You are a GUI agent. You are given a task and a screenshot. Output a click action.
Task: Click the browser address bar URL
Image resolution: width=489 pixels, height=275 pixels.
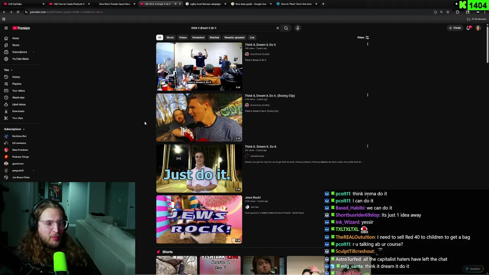coord(66,12)
